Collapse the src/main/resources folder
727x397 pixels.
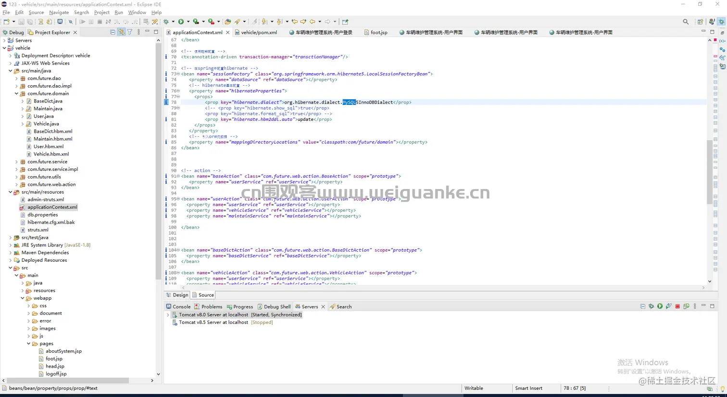point(11,192)
